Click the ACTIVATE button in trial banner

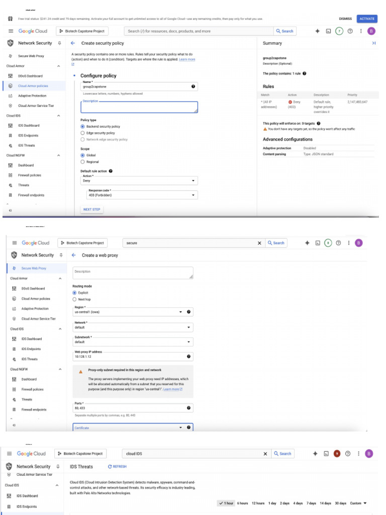[366, 19]
